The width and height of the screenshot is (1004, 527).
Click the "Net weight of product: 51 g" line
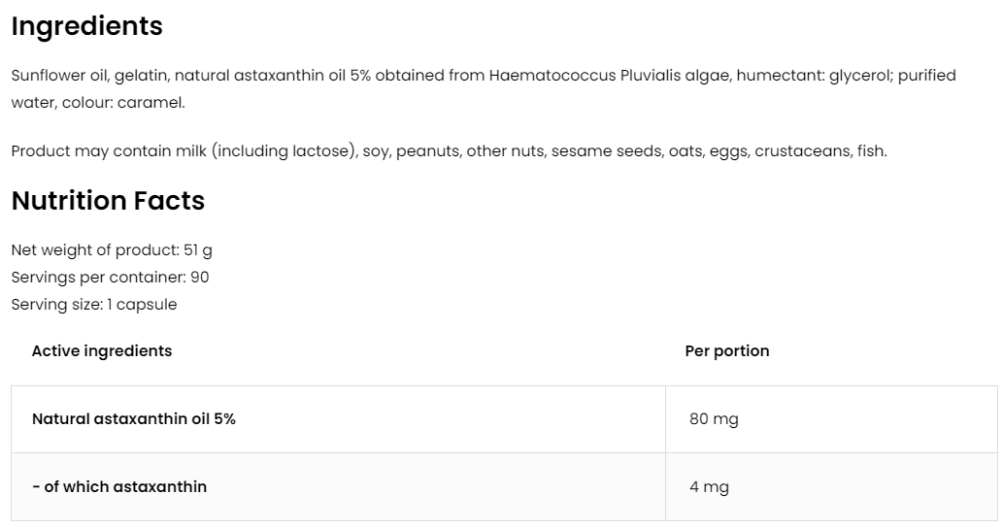coord(112,250)
